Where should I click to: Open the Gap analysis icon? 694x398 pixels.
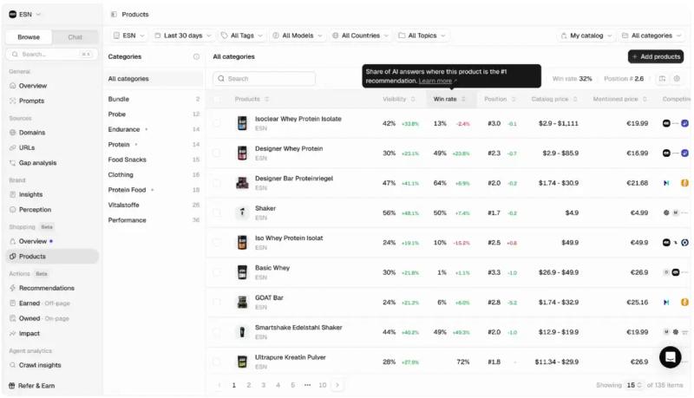tap(12, 163)
